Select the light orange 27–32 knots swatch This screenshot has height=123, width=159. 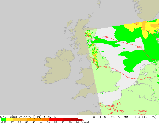(17, 119)
